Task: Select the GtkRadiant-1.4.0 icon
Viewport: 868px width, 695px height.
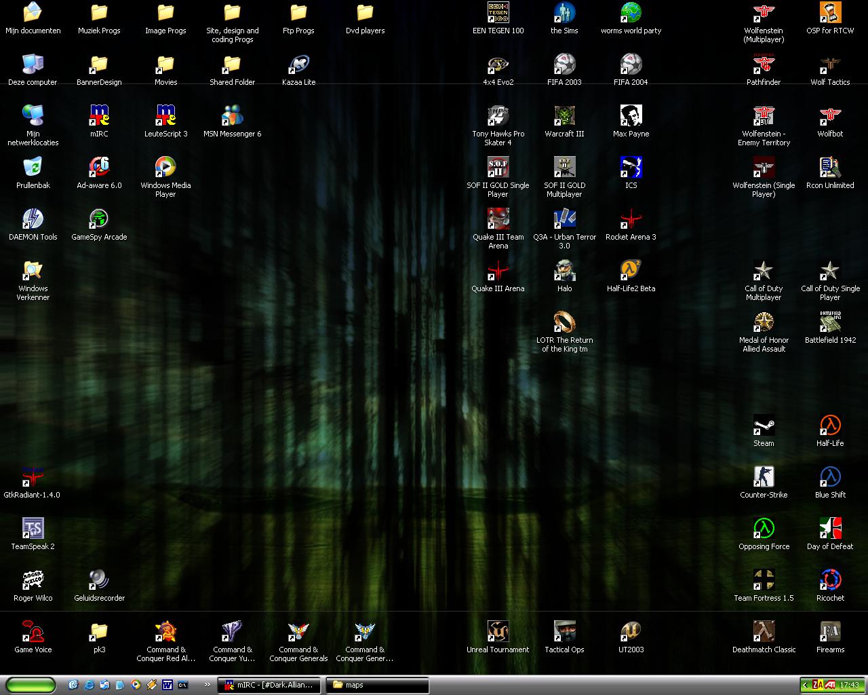Action: click(x=33, y=476)
